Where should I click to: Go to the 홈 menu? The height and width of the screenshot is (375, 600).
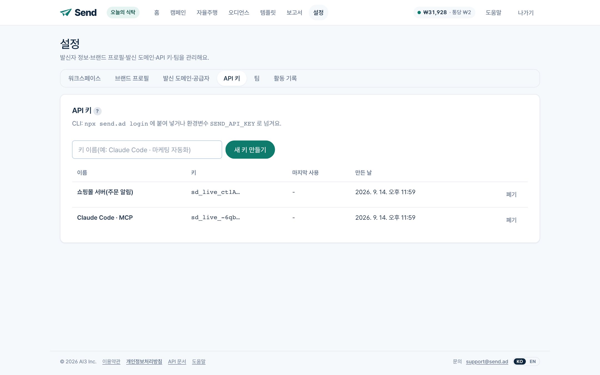tap(157, 12)
